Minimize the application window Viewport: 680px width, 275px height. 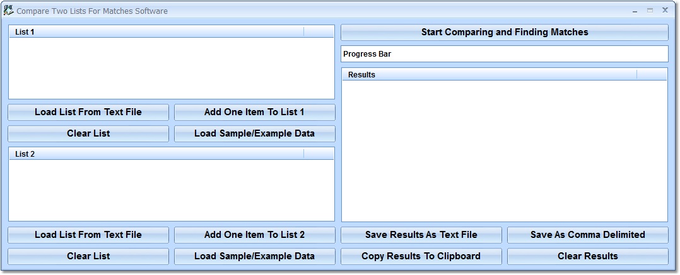[635, 11]
